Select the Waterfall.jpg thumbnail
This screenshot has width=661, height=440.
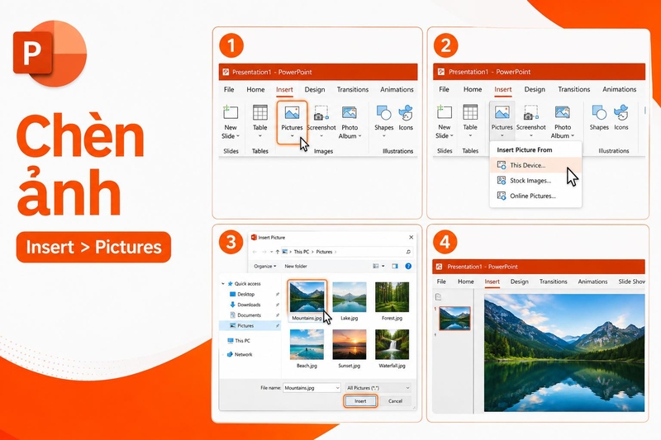(x=392, y=344)
